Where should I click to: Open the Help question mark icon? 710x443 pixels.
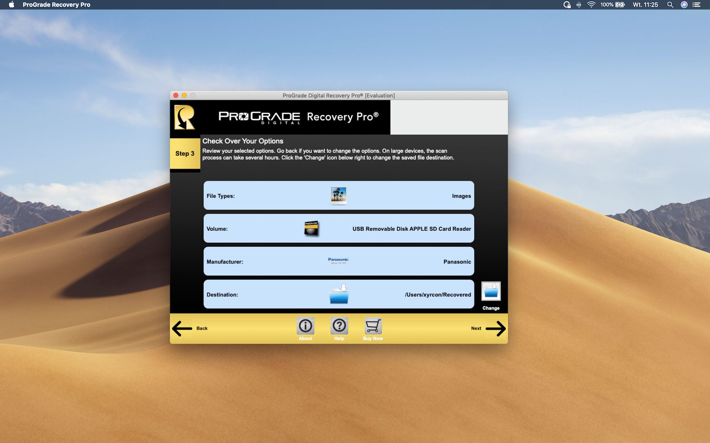[339, 326]
